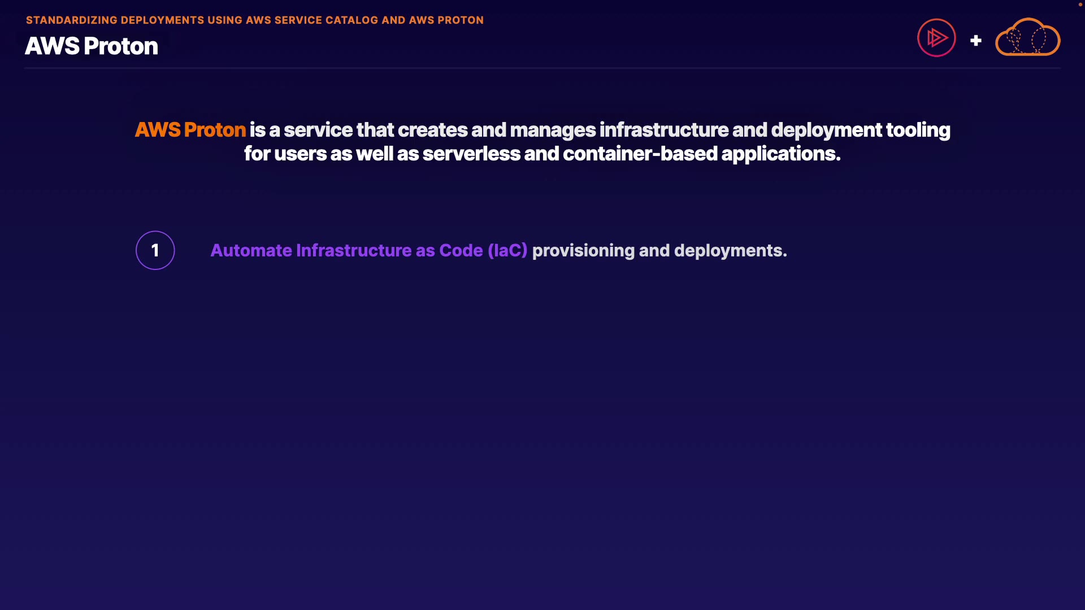Click the phrase 'for users as well as'
Screen dimensions: 1085x610
(331, 154)
